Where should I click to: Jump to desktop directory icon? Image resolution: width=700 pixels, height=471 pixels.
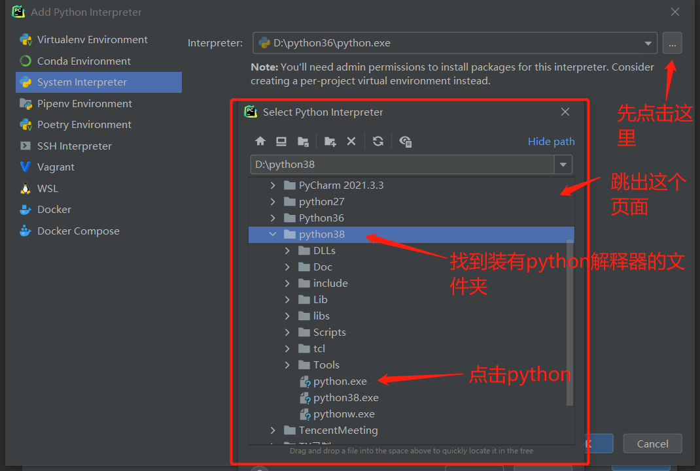281,141
